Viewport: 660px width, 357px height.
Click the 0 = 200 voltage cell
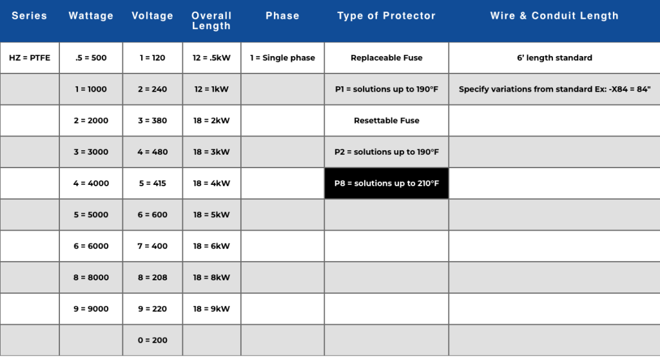(152, 340)
